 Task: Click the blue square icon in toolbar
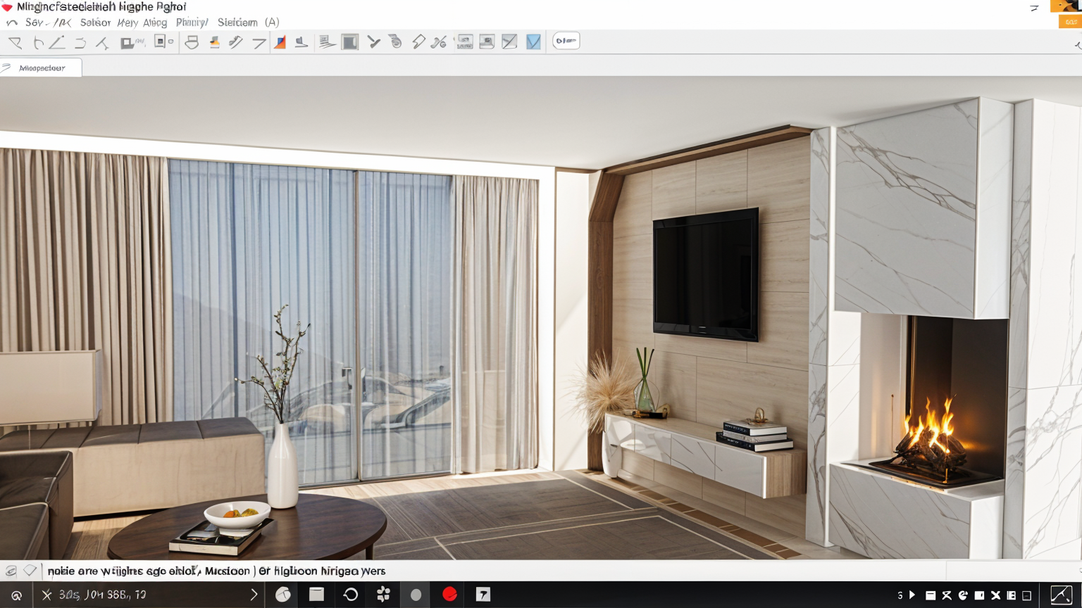pyautogui.click(x=533, y=42)
